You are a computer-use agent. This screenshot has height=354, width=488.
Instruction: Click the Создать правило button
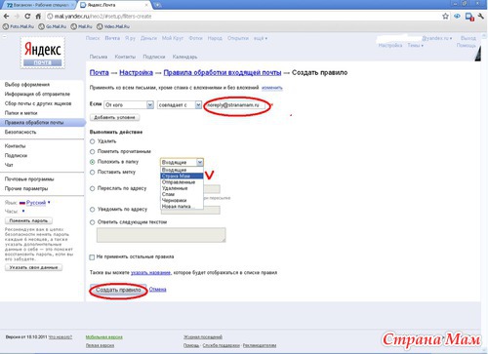click(118, 290)
